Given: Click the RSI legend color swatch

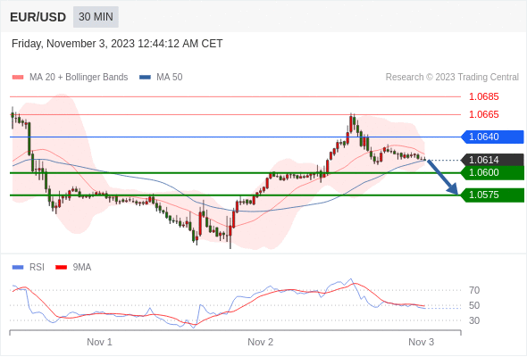Looking at the screenshot, I should (18, 268).
